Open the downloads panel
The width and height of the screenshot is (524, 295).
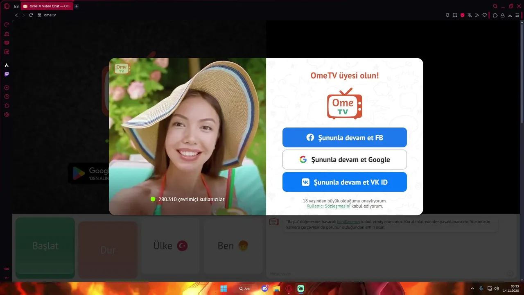[x=510, y=15]
